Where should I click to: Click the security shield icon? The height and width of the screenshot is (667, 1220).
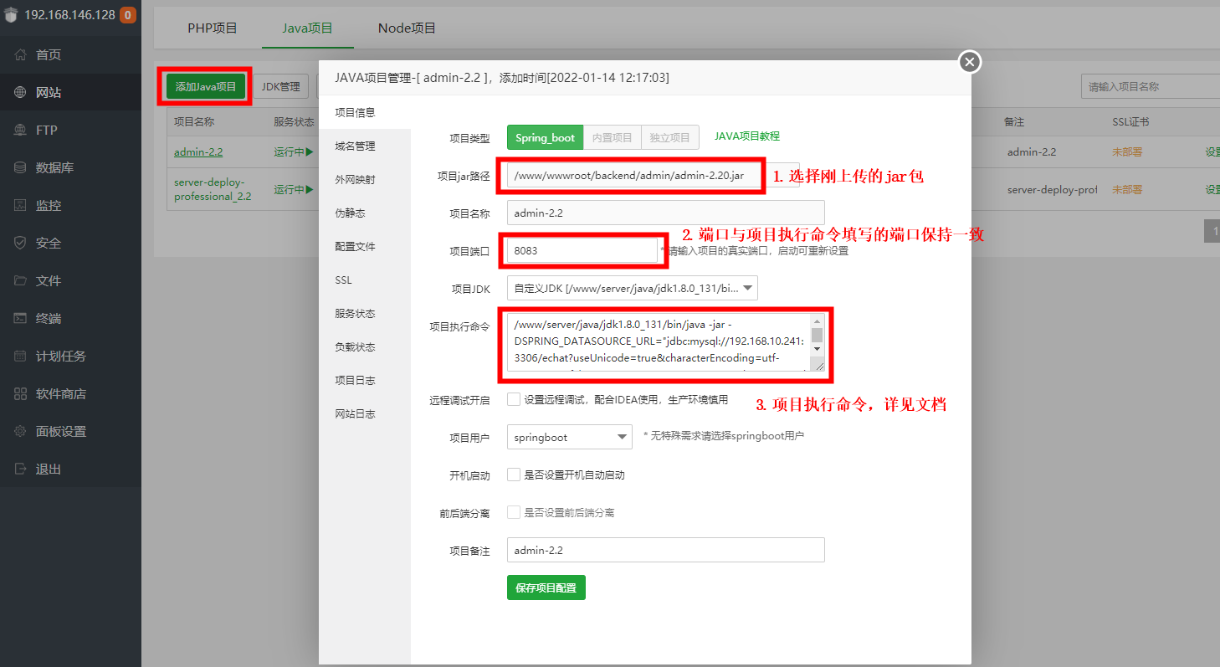pyautogui.click(x=20, y=244)
